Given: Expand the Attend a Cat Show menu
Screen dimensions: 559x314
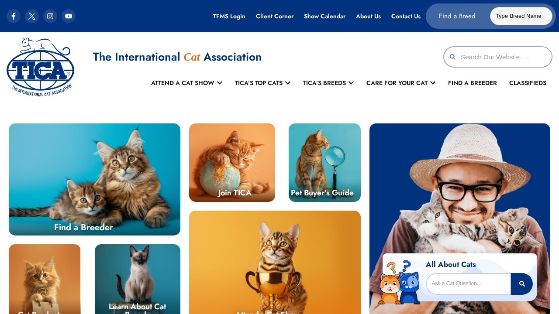Looking at the screenshot, I should [187, 83].
